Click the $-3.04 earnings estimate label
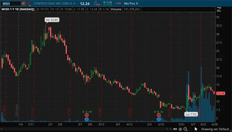 point(87,112)
